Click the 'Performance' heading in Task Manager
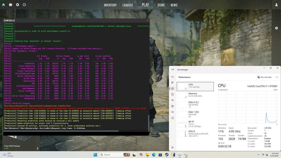 pos(184,77)
